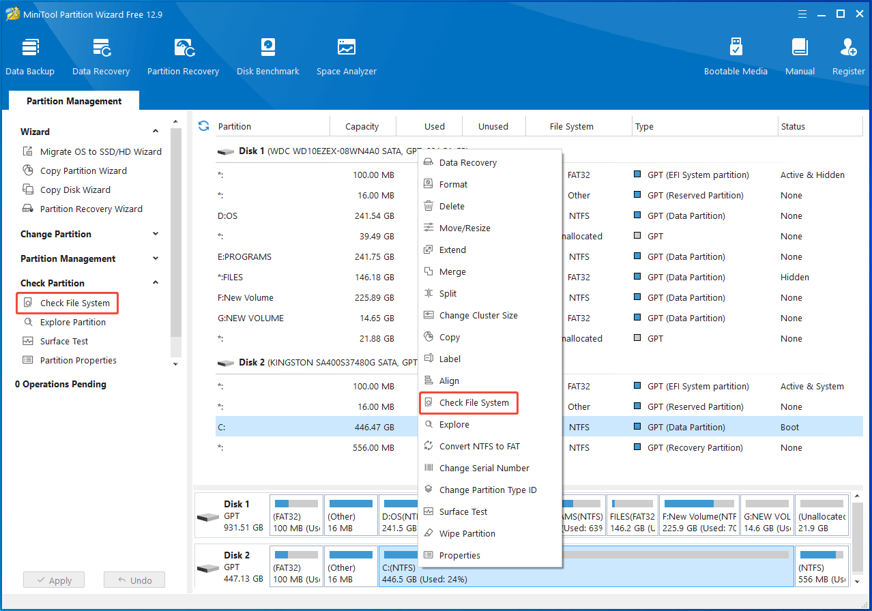Viewport: 872px width, 611px height.
Task: Collapse the Wizard section
Action: pyautogui.click(x=156, y=132)
